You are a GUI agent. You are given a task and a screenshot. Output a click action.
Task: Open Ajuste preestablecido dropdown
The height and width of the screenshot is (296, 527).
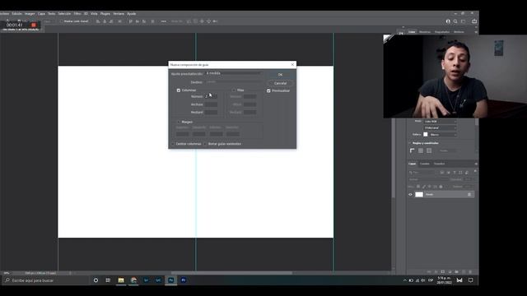pyautogui.click(x=233, y=73)
